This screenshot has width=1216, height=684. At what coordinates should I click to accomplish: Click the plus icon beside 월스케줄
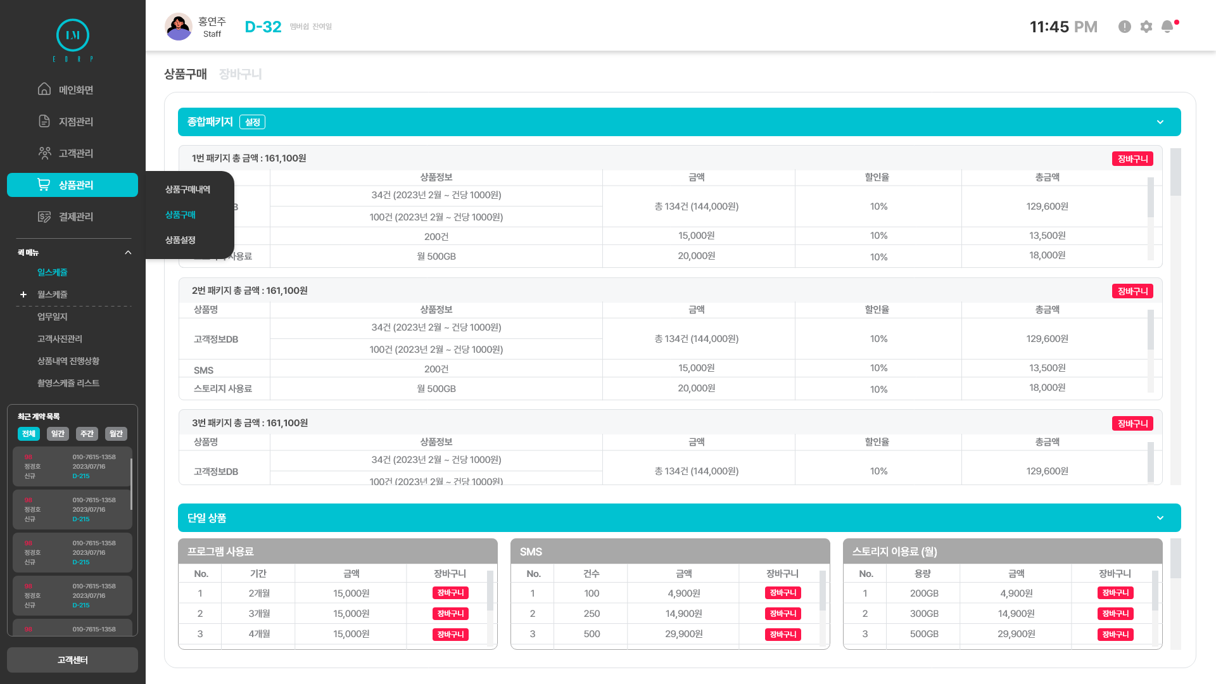coord(23,294)
